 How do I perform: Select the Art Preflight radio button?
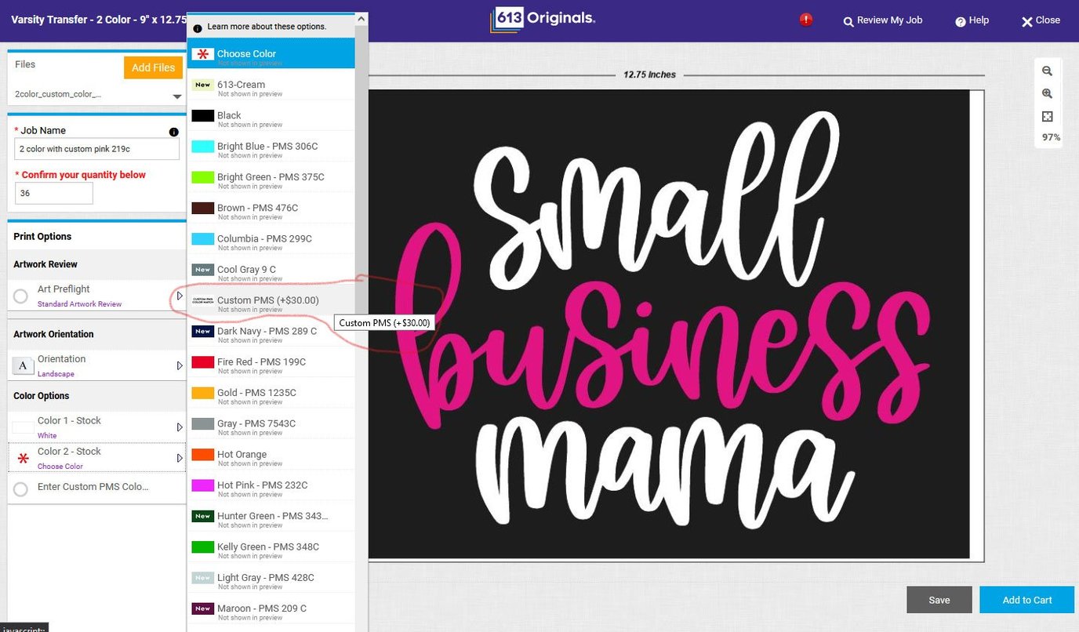click(21, 296)
